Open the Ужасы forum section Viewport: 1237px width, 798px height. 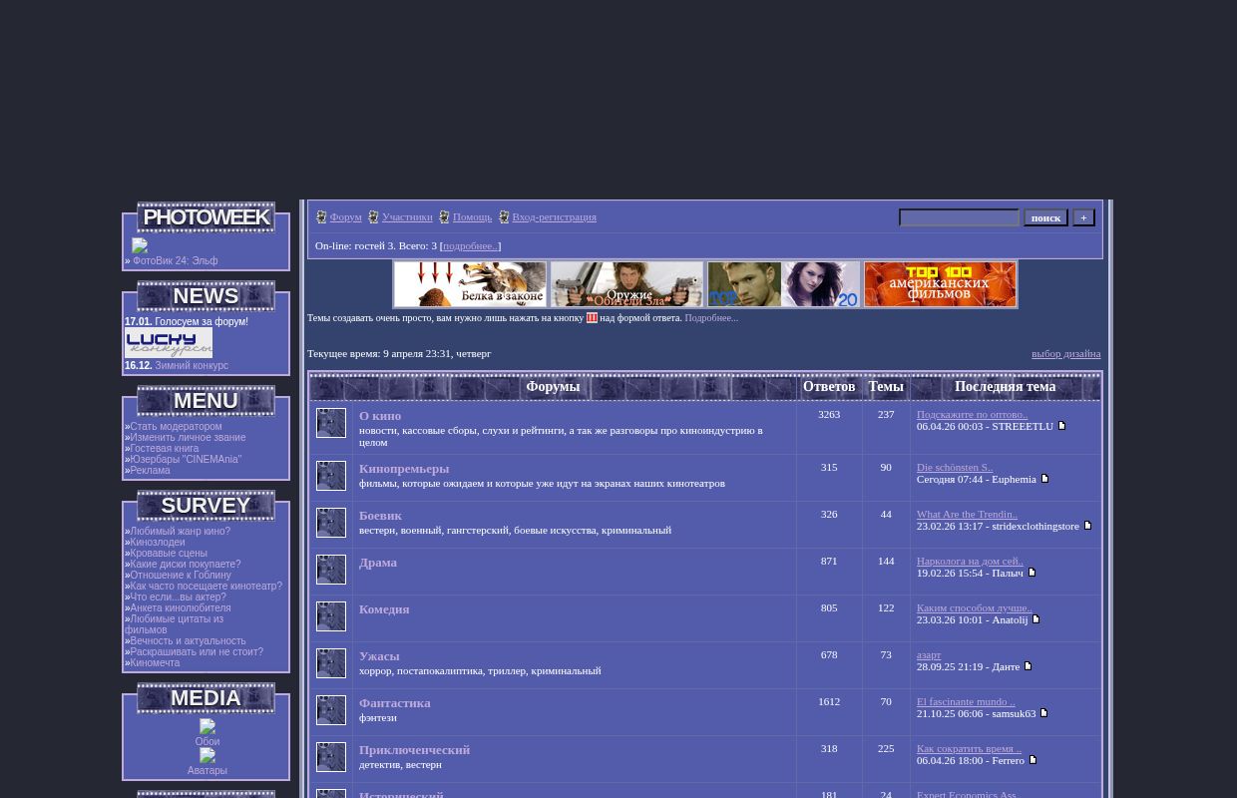(x=379, y=656)
